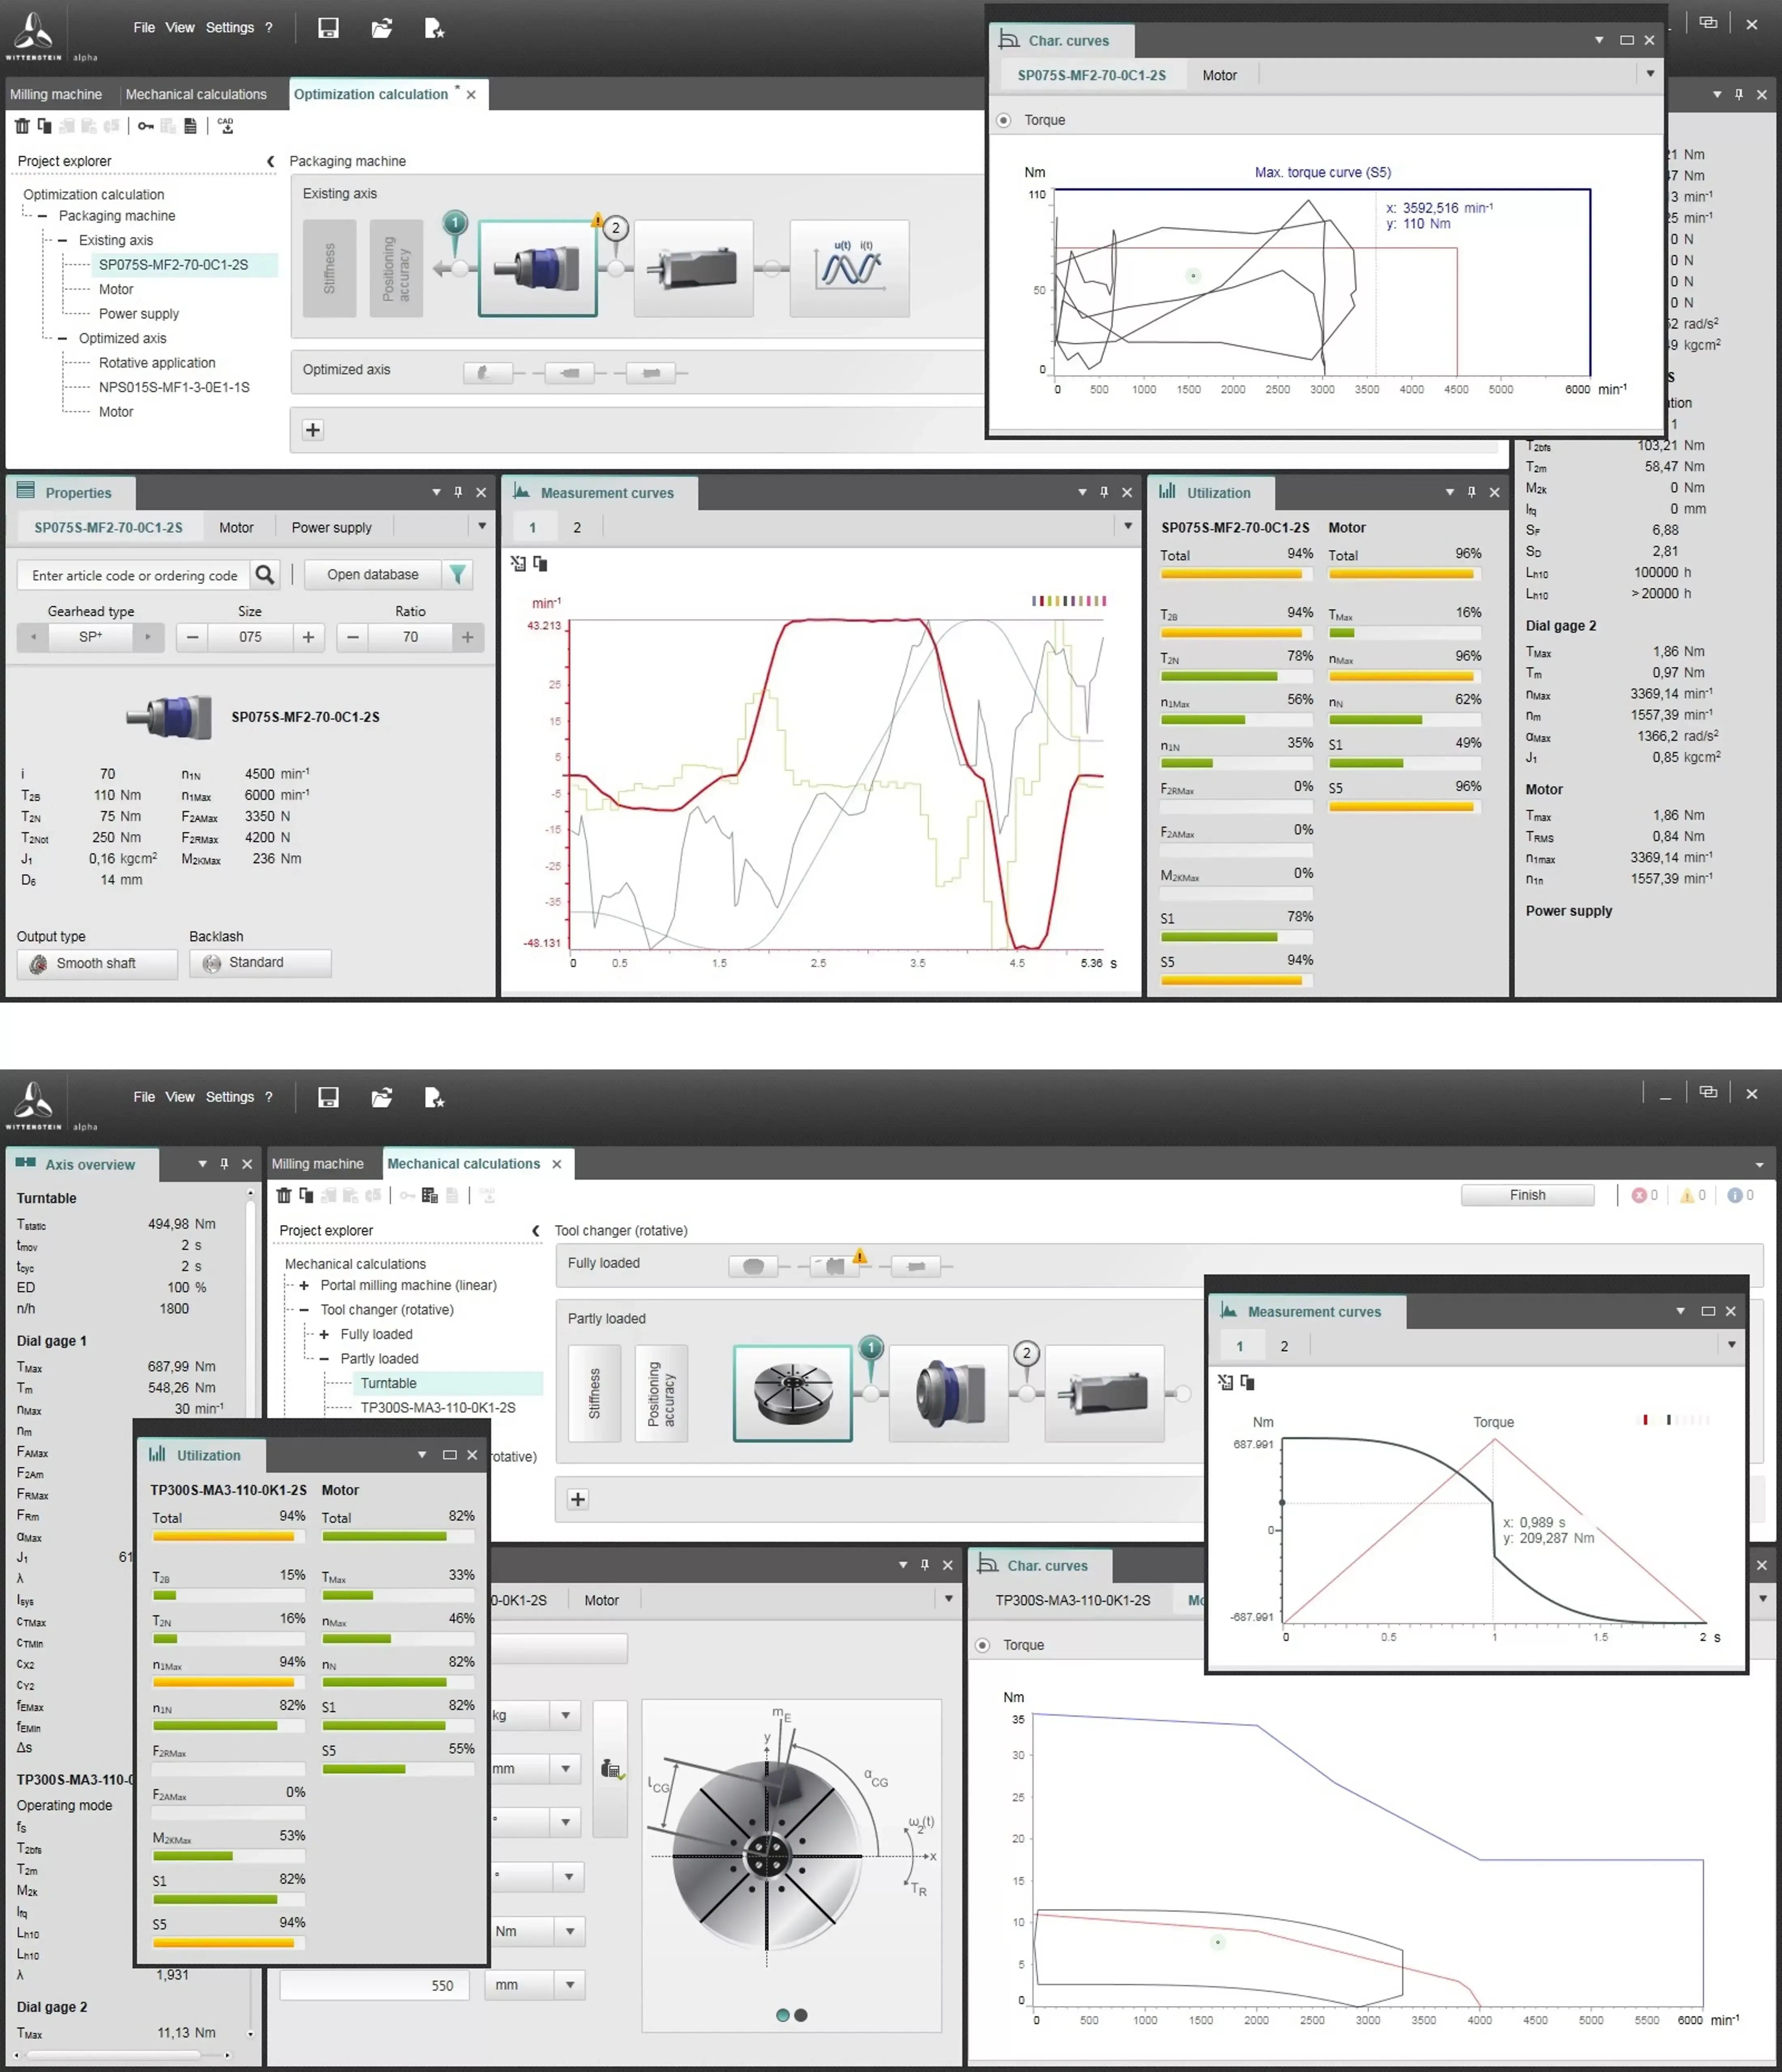The width and height of the screenshot is (1782, 2072).
Task: Toggle the yellow warning counter filter
Action: 1693,1195
